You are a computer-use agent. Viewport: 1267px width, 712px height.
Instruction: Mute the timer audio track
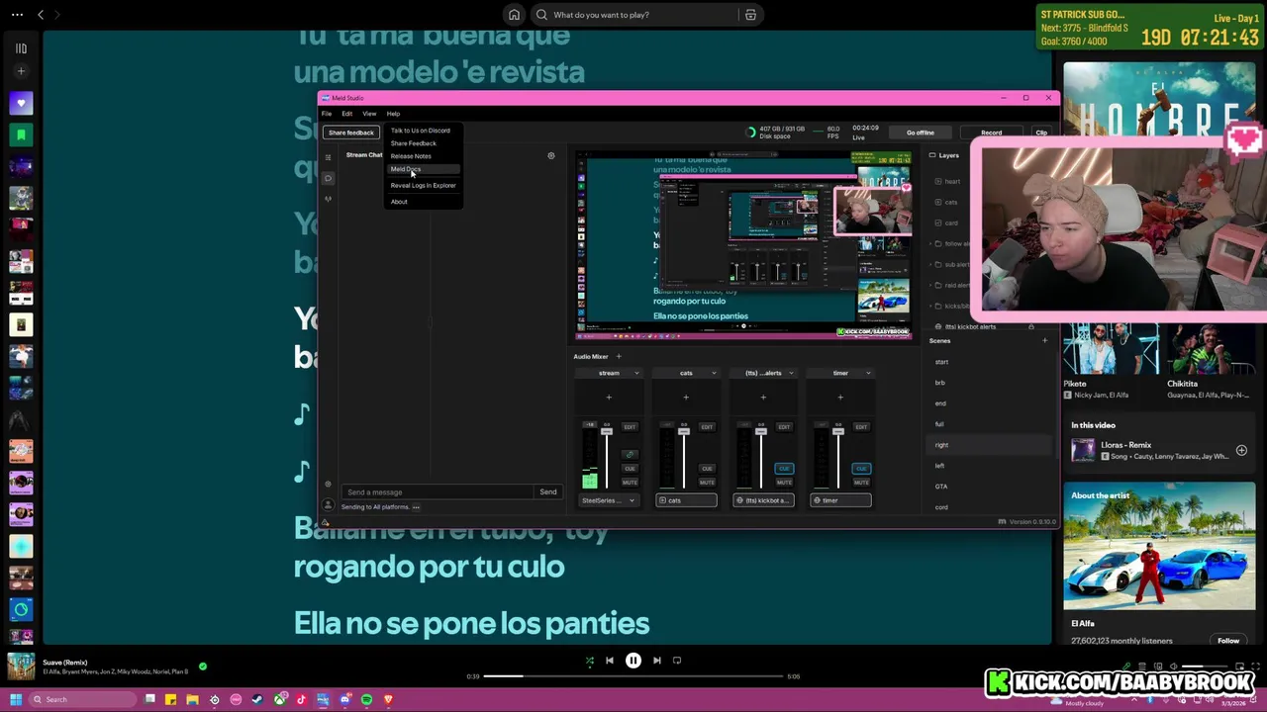(861, 483)
